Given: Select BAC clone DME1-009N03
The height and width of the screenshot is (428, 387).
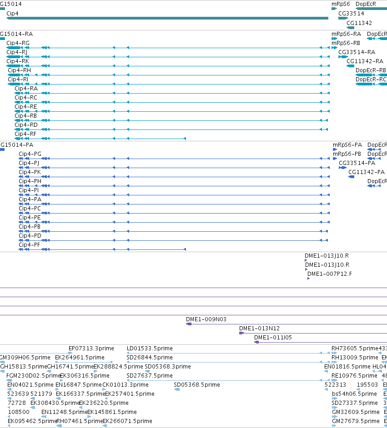Looking at the screenshot, I should coord(286,324).
